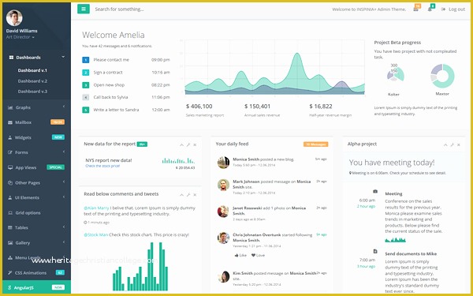Expand the Graphs menu arrow
This screenshot has width=473, height=296.
tap(64, 107)
